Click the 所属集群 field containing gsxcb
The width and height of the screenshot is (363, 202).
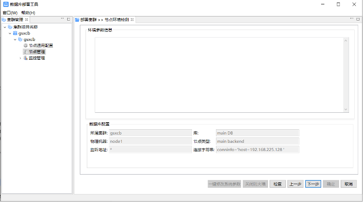pyautogui.click(x=150, y=133)
